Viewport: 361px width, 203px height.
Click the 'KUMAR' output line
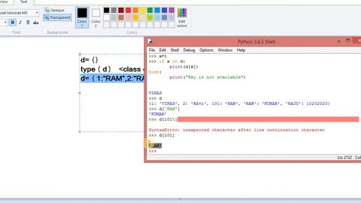click(x=158, y=114)
